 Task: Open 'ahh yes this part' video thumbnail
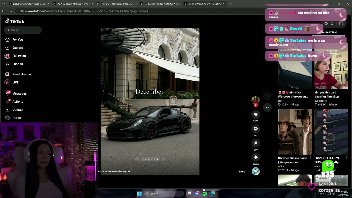point(331,66)
